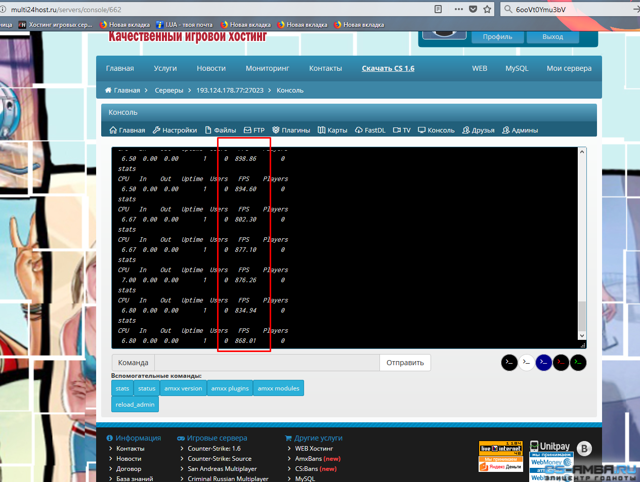The height and width of the screenshot is (482, 640).
Task: Open the FTP tab
Action: [x=254, y=130]
